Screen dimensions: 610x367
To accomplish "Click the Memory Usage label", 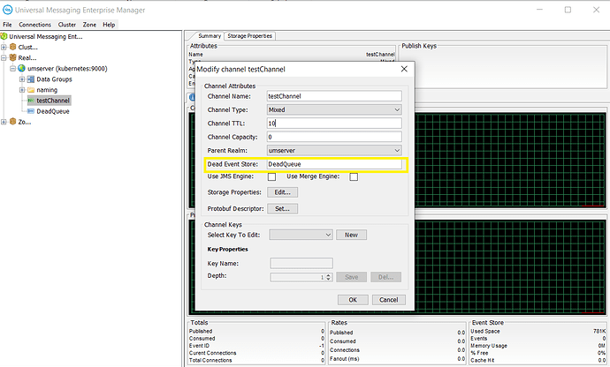I will (x=489, y=346).
